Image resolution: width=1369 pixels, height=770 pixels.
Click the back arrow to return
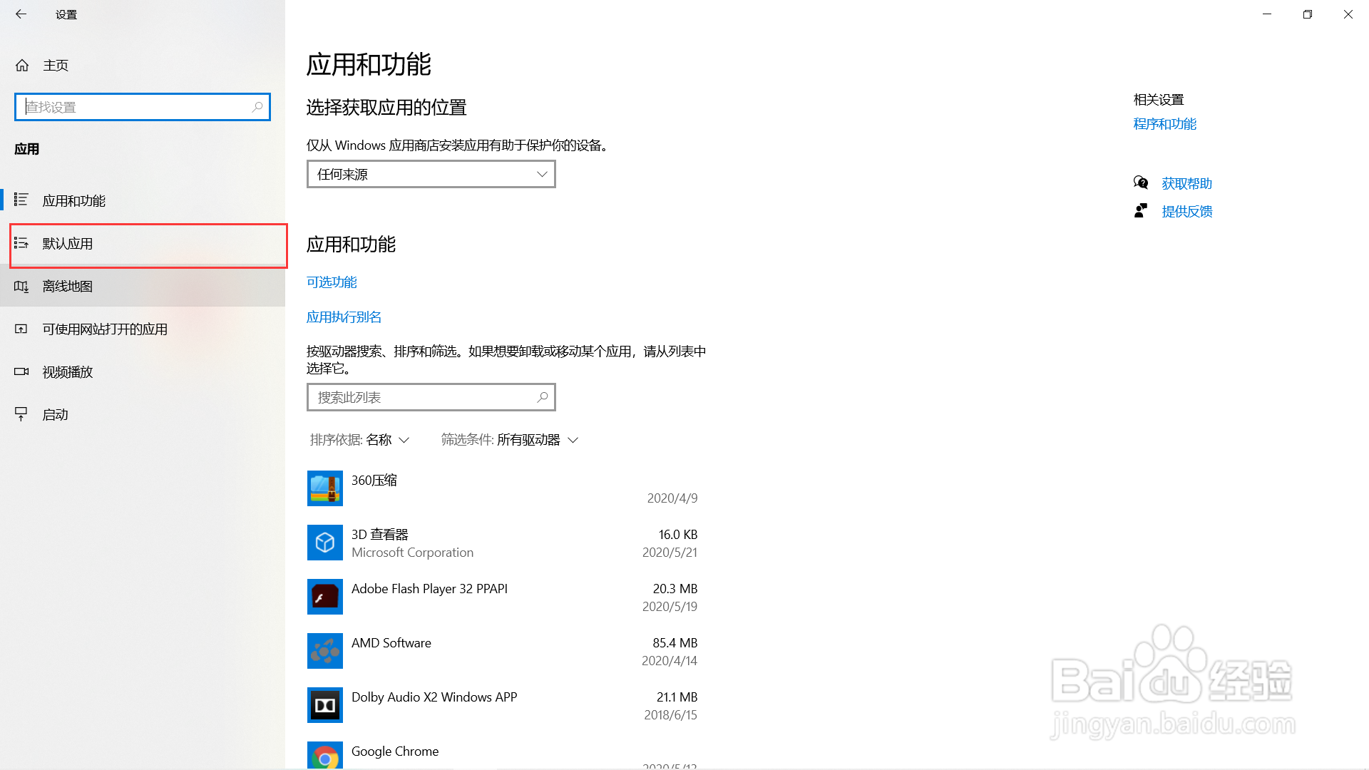pos(21,14)
